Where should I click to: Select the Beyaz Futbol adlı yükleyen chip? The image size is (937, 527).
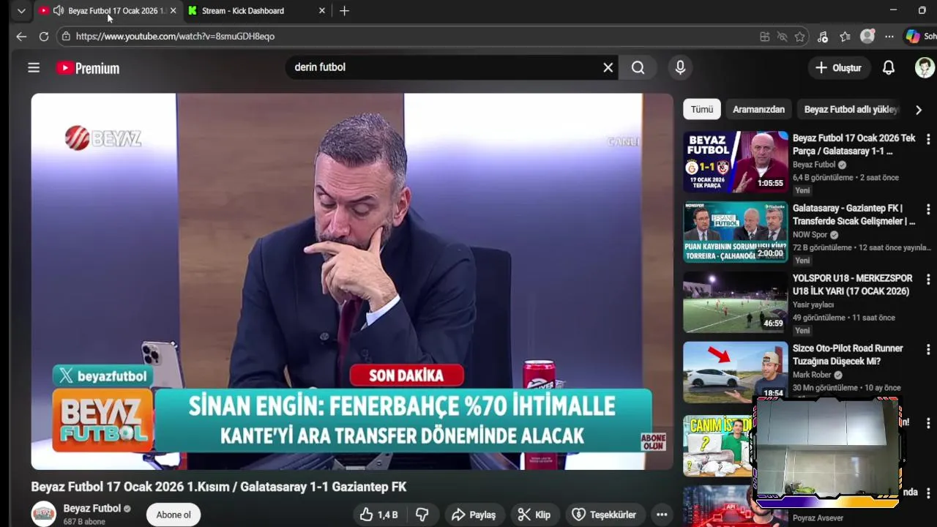[851, 109]
